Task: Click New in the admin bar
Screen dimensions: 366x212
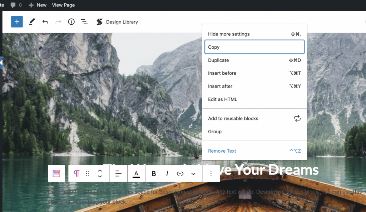Action: (x=37, y=5)
